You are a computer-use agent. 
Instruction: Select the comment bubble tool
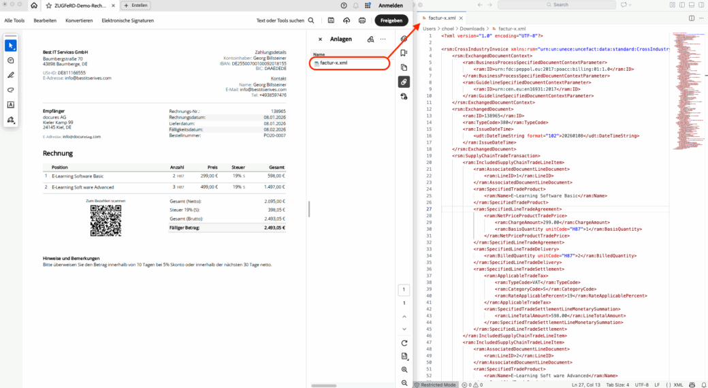tap(11, 61)
